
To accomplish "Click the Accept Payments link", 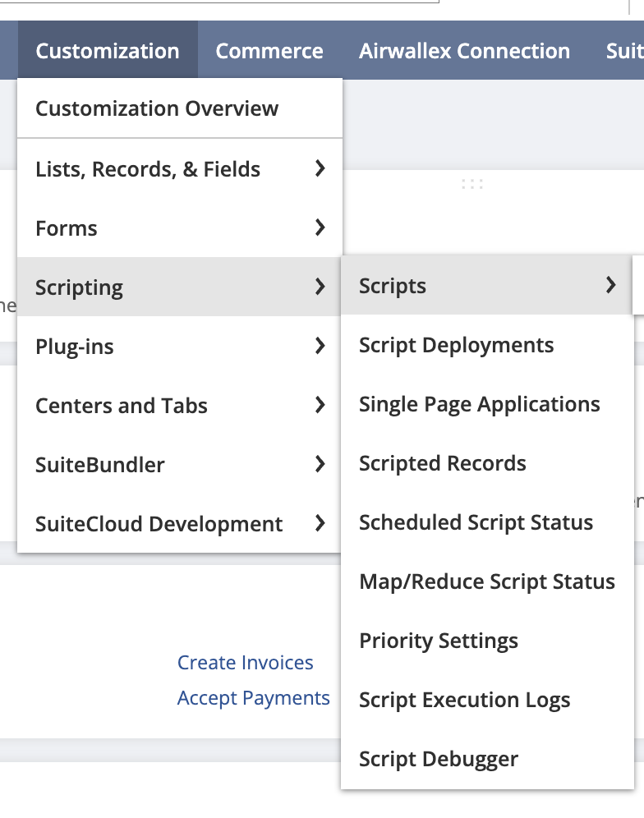I will (253, 698).
